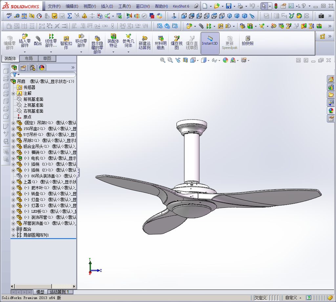The width and height of the screenshot is (336, 302).
Task: Expand the 配合 mates folder
Action: pos(13,229)
